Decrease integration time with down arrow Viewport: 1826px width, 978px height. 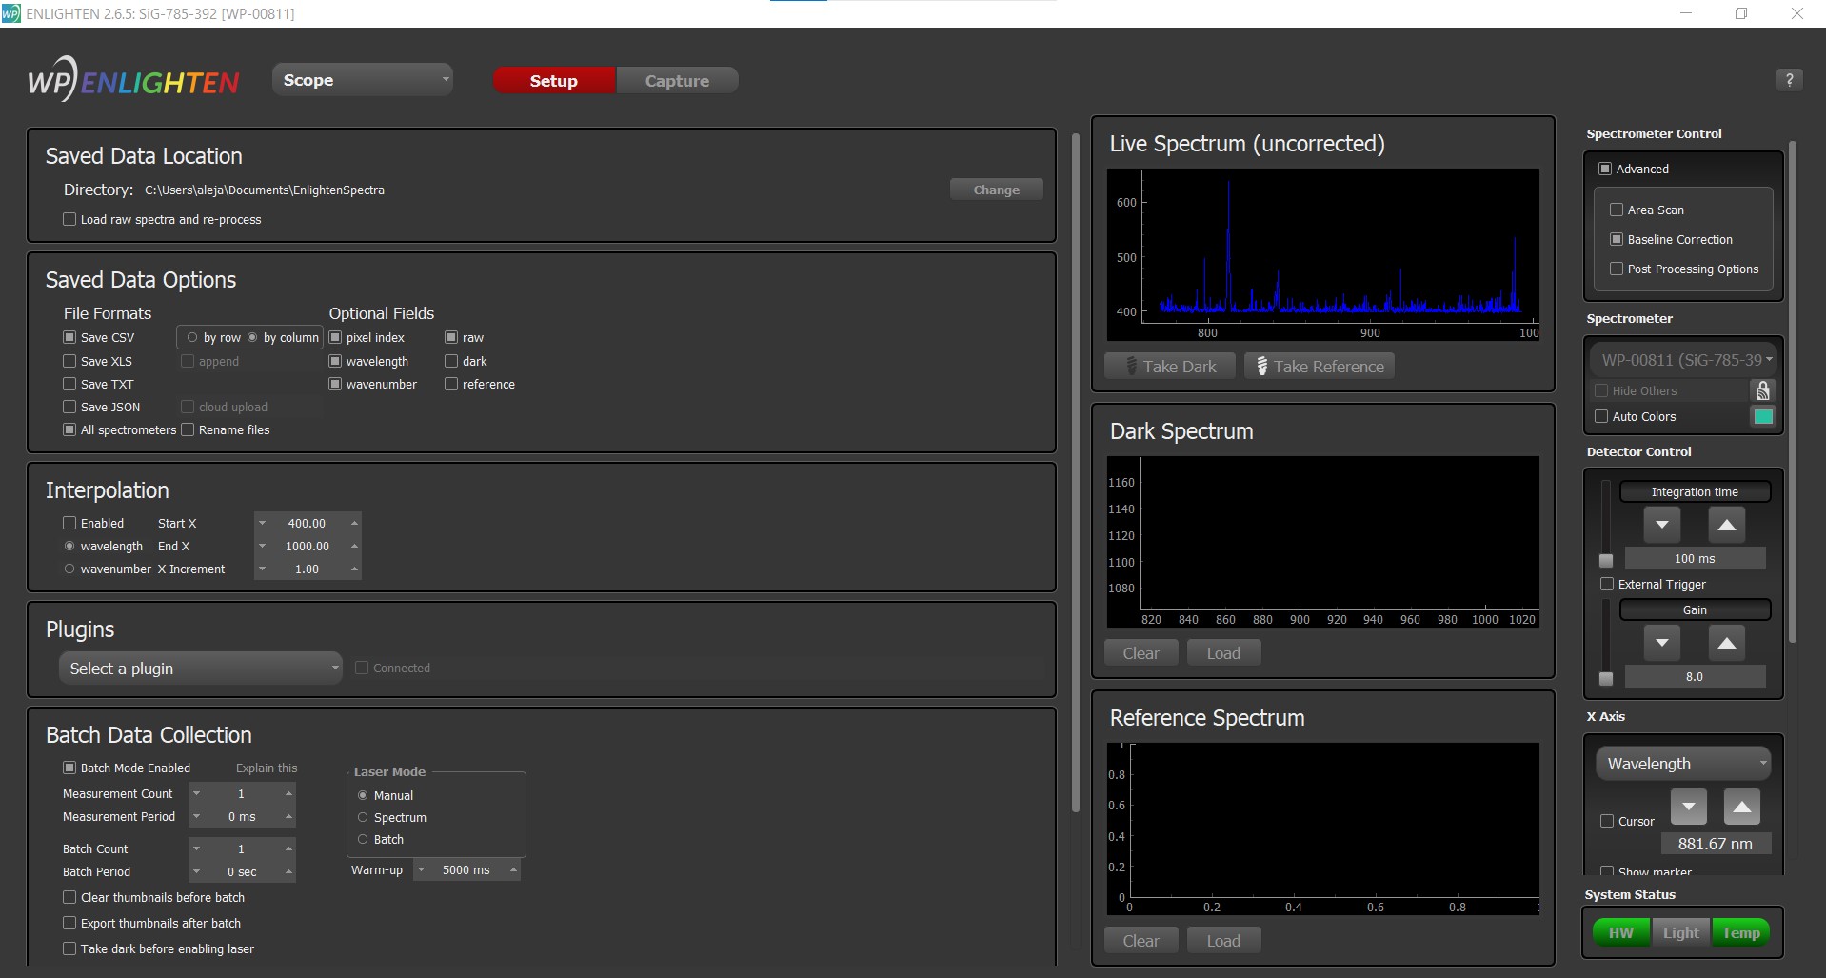[x=1661, y=525]
